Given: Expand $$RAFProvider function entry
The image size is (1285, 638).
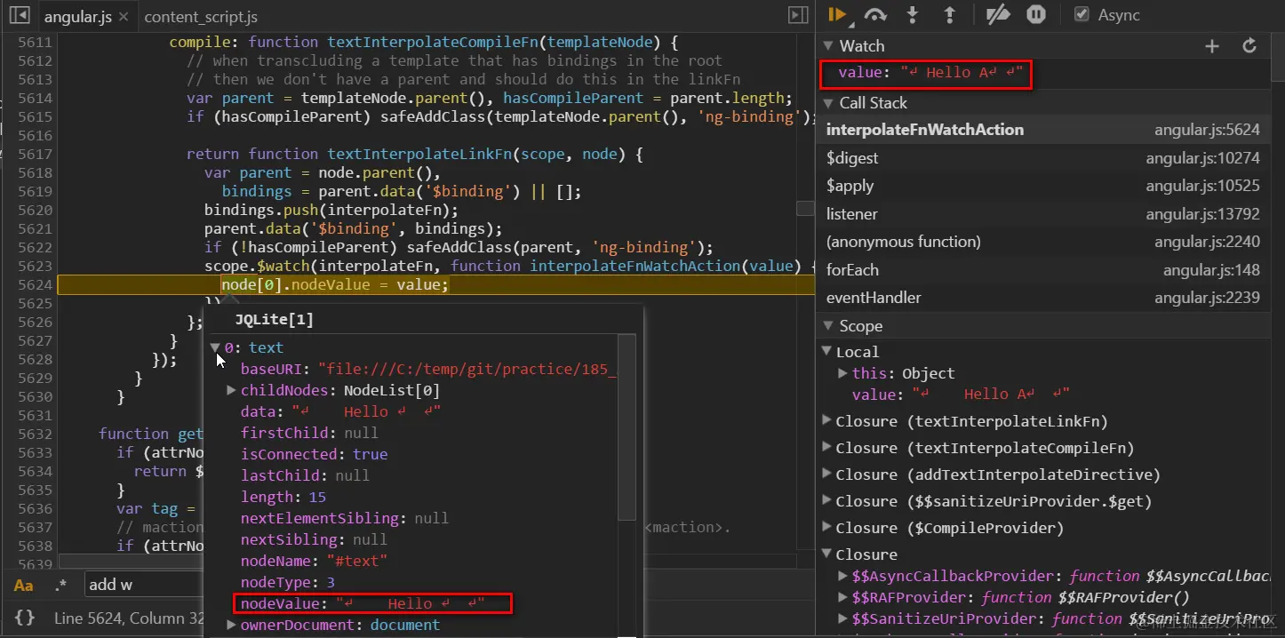Looking at the screenshot, I should 843,597.
